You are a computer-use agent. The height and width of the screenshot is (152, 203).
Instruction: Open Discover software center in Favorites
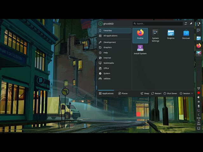[x=186, y=35]
